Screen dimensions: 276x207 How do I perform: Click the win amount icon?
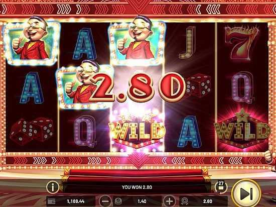[x=185, y=201]
